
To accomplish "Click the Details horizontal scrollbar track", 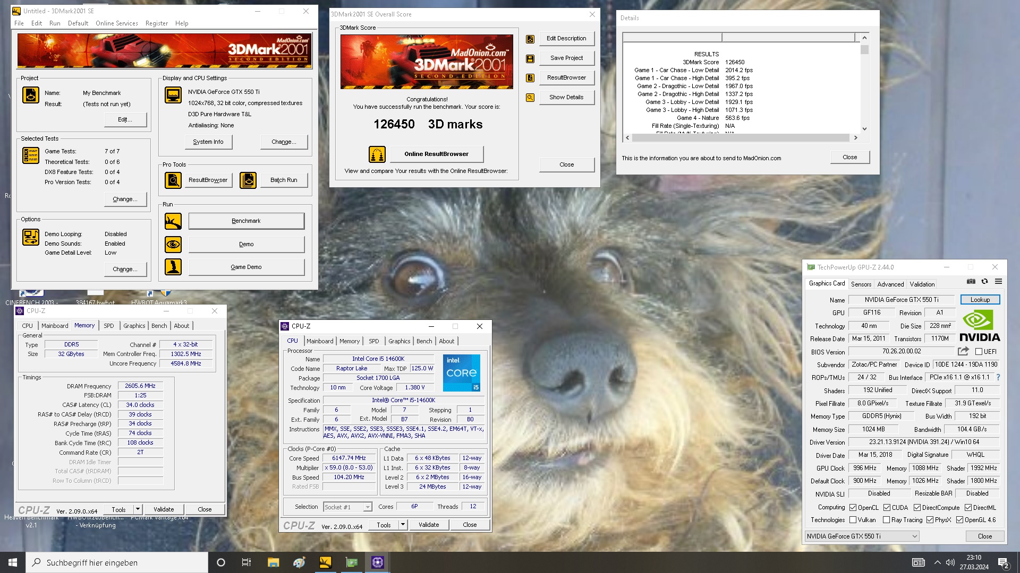I will click(741, 137).
